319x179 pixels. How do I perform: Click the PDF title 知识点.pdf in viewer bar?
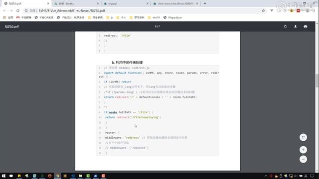click(x=12, y=26)
